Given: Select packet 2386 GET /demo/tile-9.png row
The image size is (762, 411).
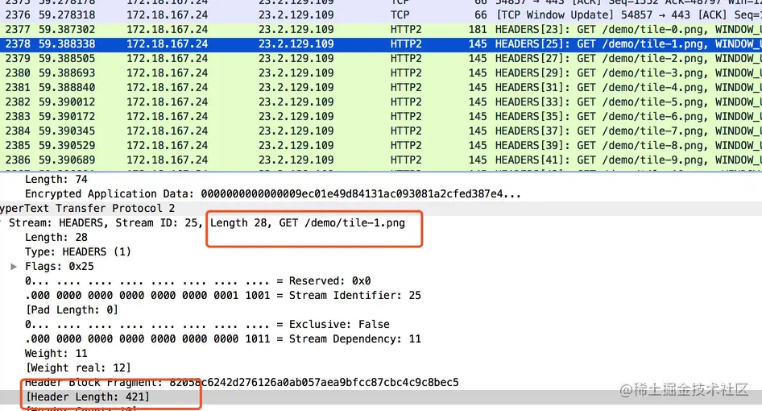Looking at the screenshot, I should [x=381, y=160].
